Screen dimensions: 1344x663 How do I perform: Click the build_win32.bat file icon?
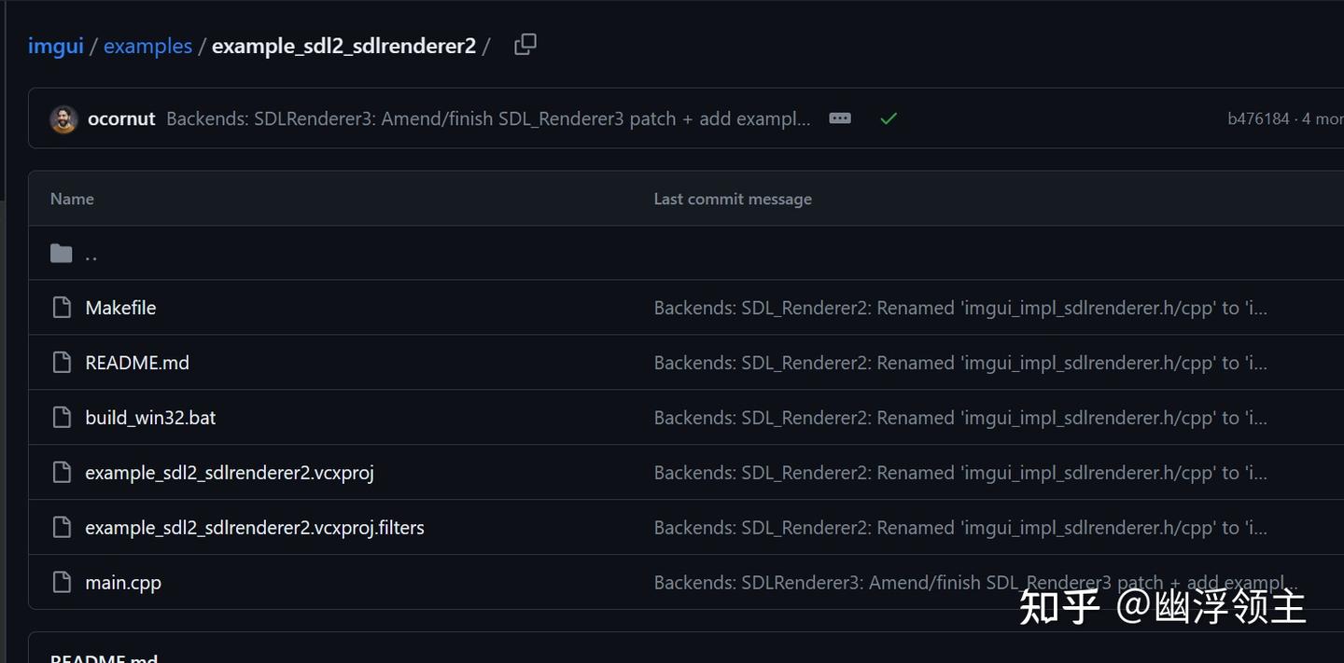click(x=62, y=418)
